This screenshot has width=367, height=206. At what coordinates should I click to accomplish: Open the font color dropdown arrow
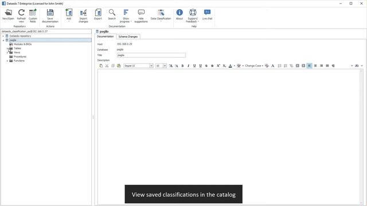point(235,66)
